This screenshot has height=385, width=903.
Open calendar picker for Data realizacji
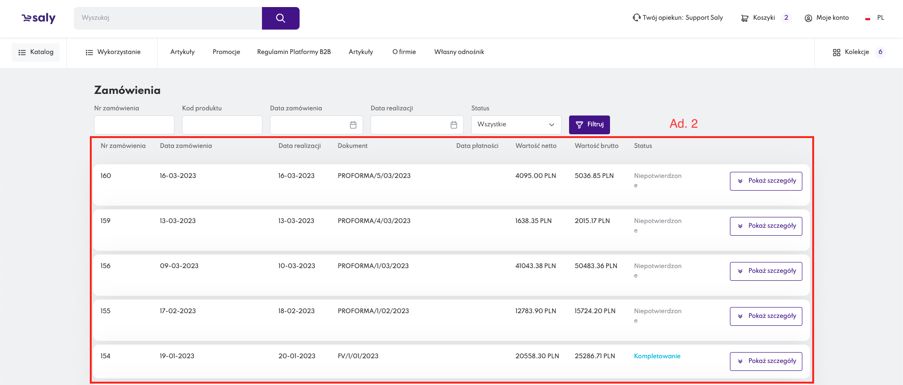pyautogui.click(x=453, y=125)
